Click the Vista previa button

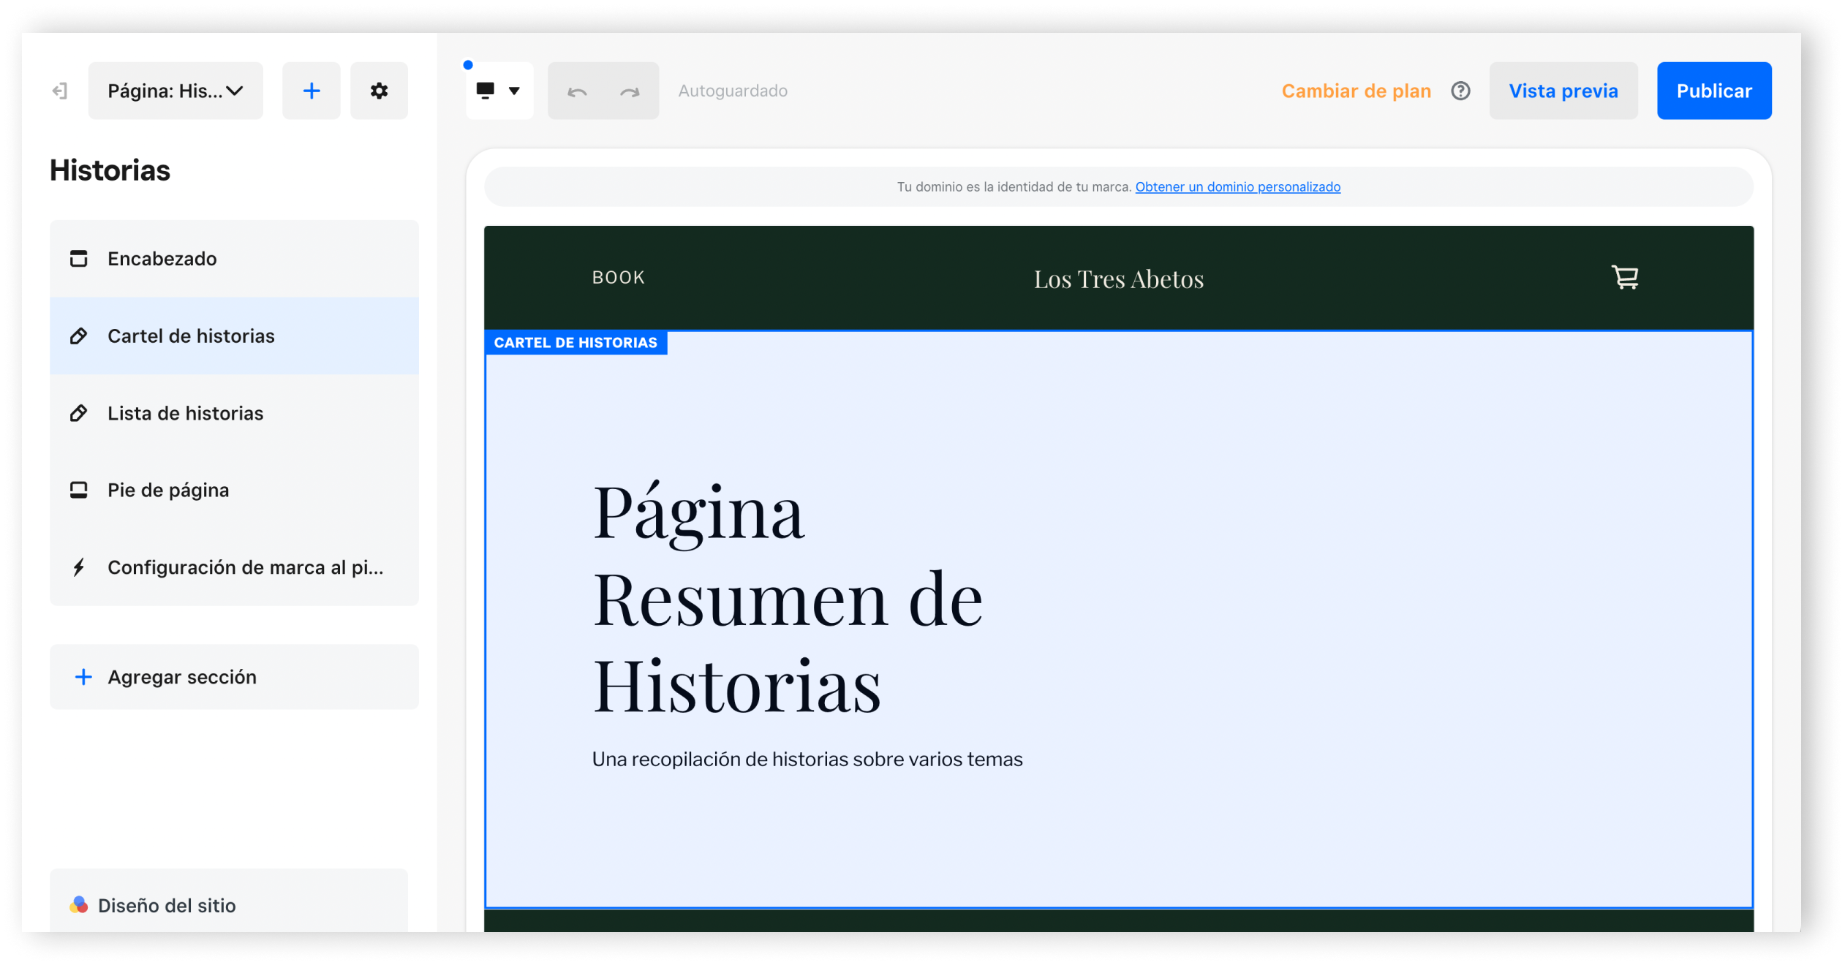point(1563,91)
